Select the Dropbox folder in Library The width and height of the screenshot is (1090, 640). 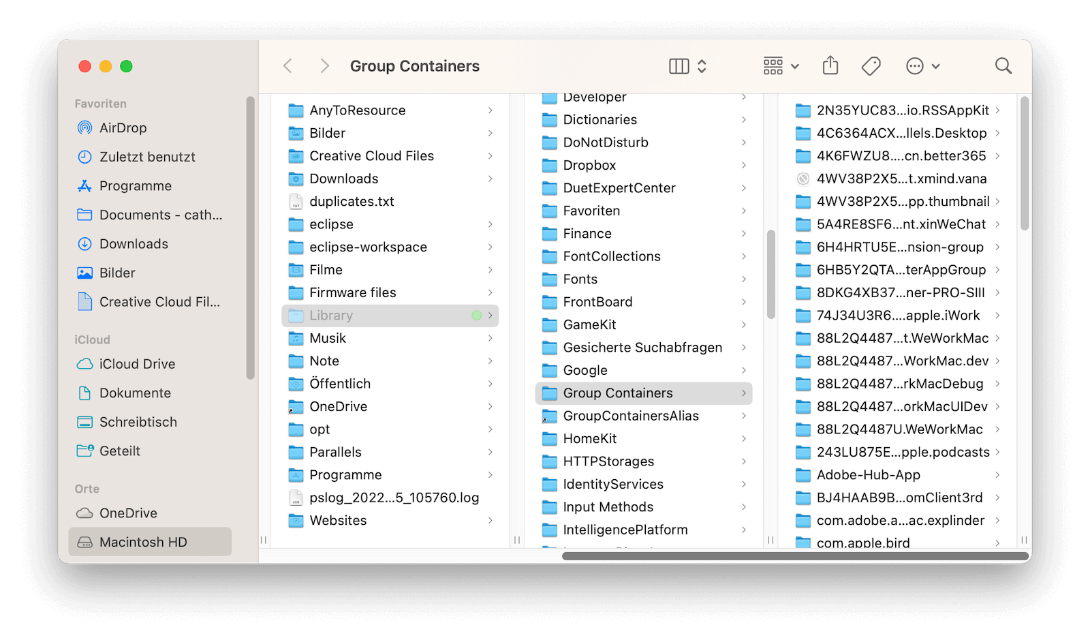coord(644,166)
